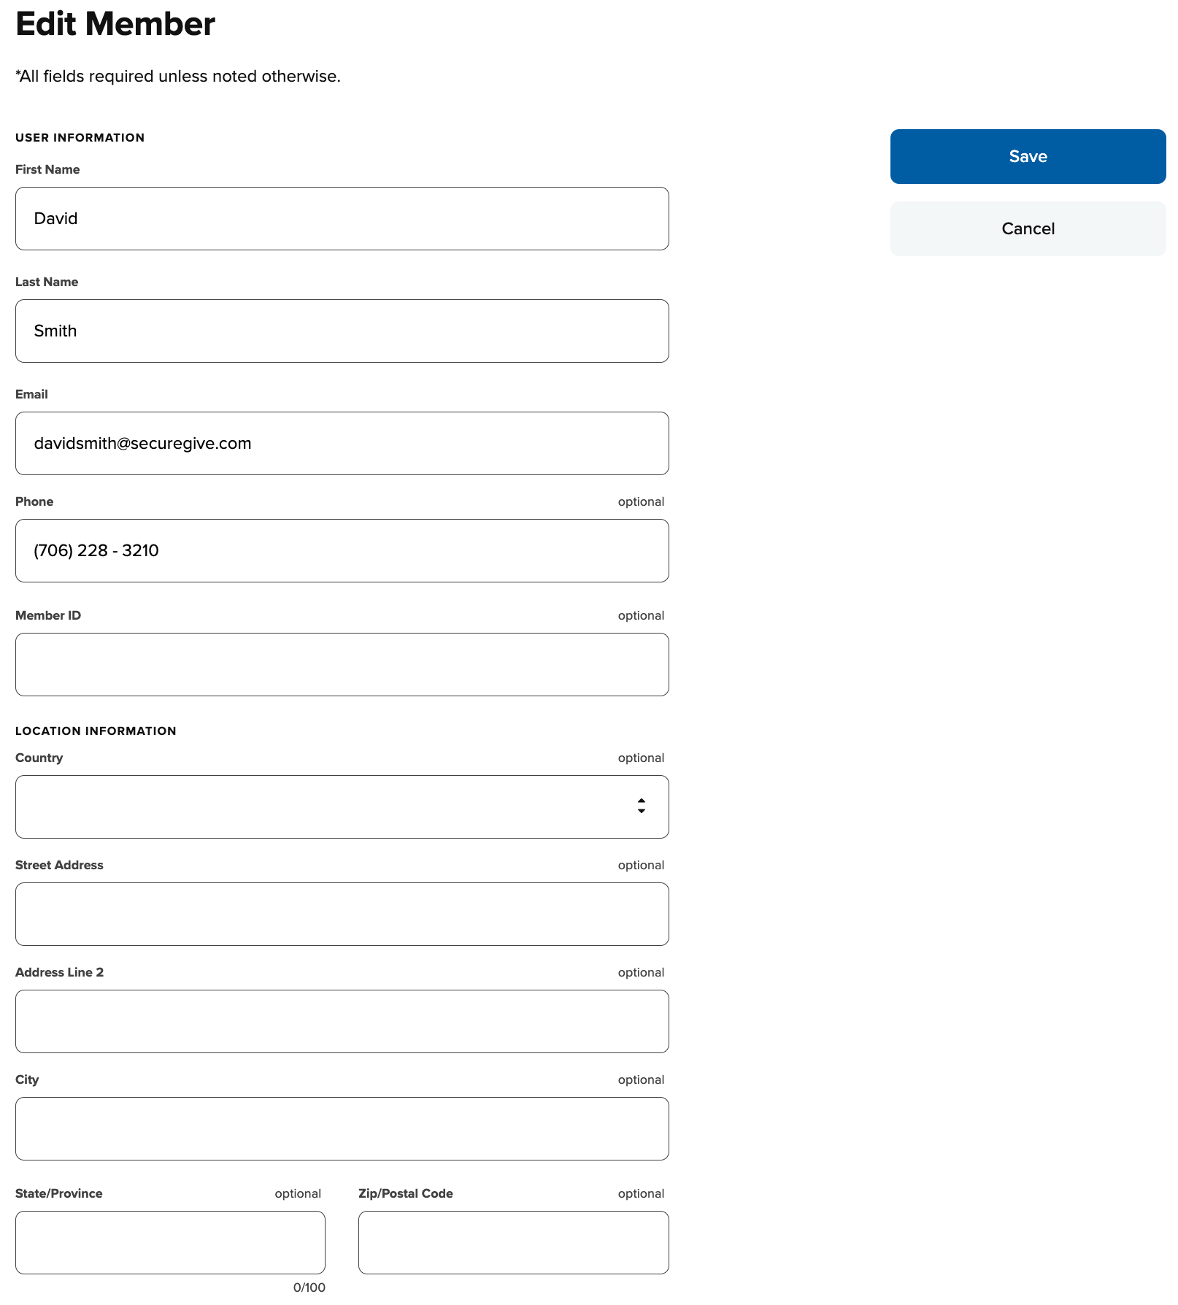This screenshot has width=1178, height=1305.
Task: Focus the First Name field containing David
Action: [342, 218]
